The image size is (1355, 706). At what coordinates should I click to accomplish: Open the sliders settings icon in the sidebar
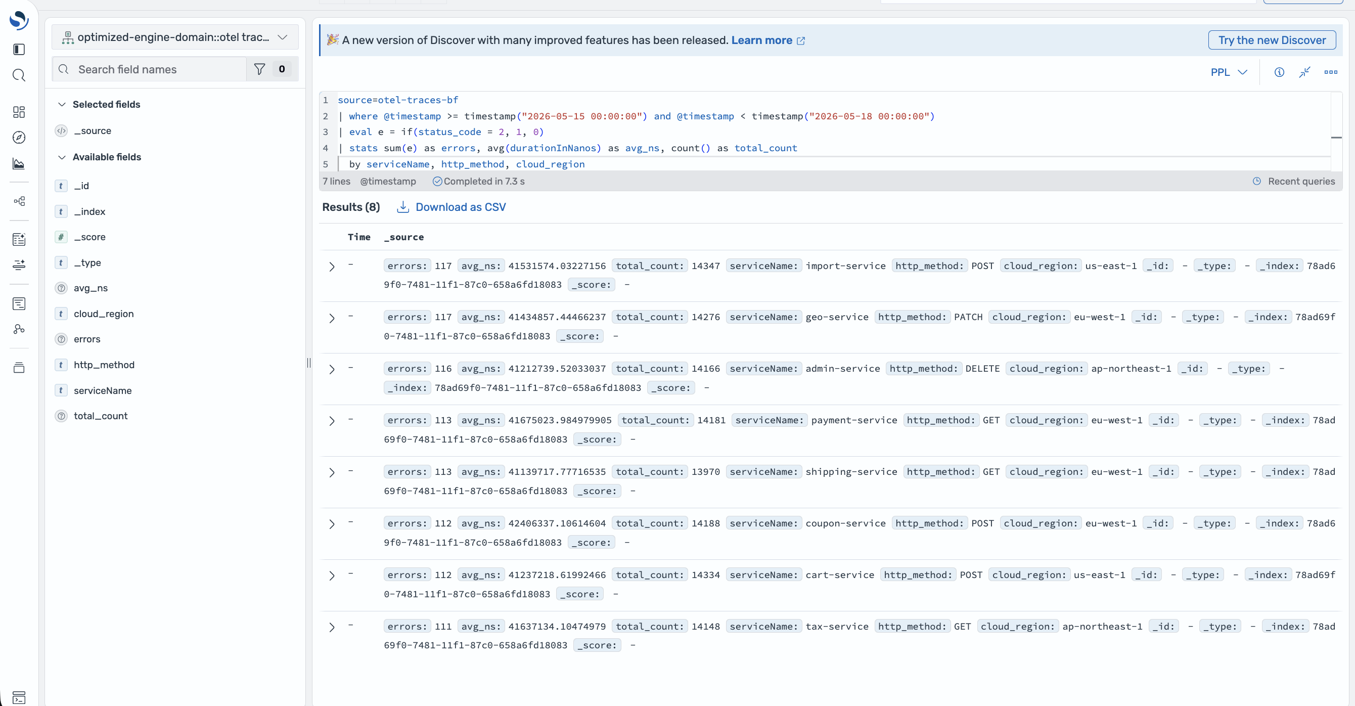click(19, 264)
